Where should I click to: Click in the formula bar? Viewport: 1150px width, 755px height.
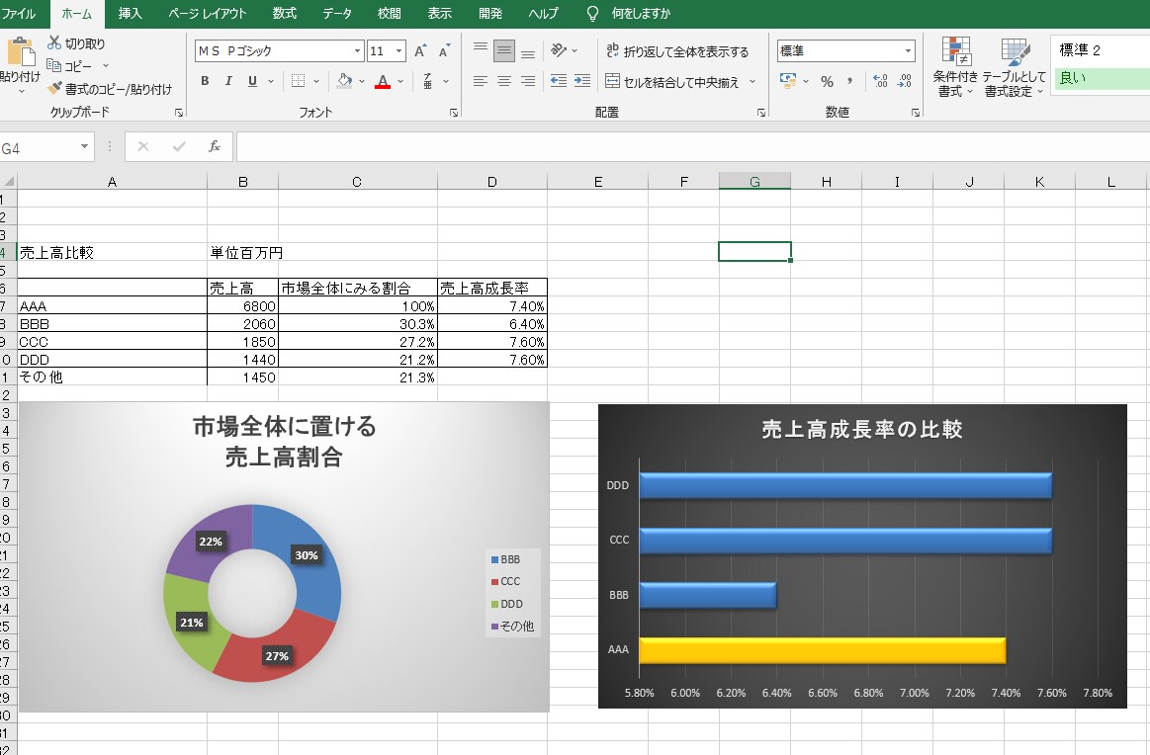coord(692,146)
